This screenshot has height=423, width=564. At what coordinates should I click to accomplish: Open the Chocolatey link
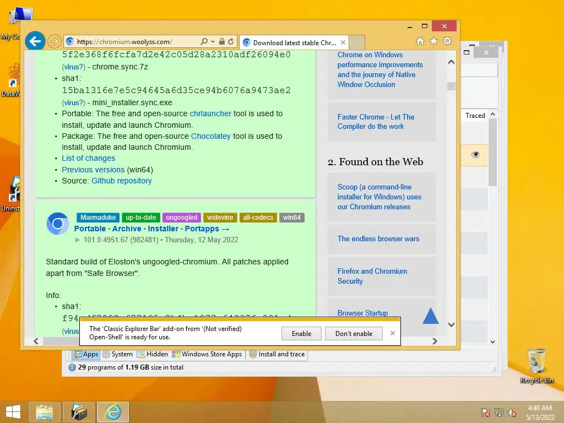(x=211, y=137)
